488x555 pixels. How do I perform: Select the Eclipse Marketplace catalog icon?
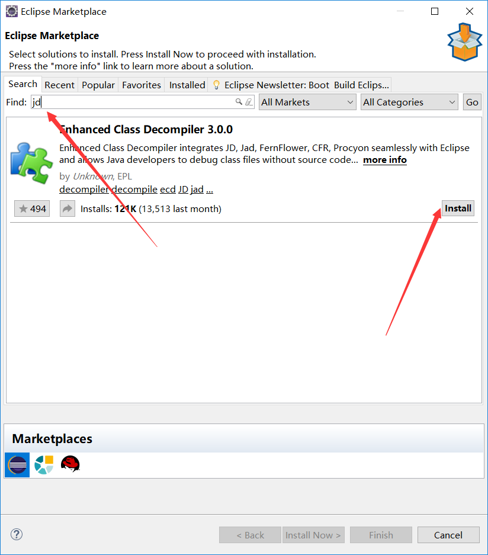click(x=17, y=465)
